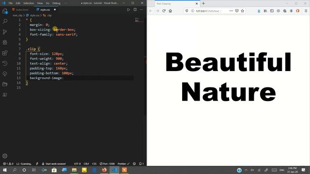Click the Prettier status bar item
This screenshot has width=310, height=174.
click(x=124, y=164)
